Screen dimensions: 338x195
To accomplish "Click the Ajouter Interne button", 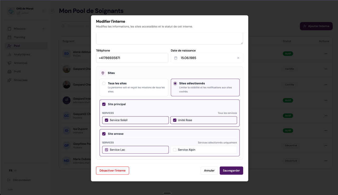I will click(316, 26).
